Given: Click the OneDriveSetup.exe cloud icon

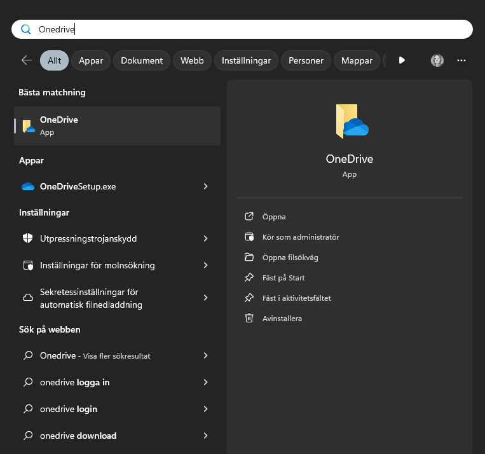Looking at the screenshot, I should tap(28, 186).
